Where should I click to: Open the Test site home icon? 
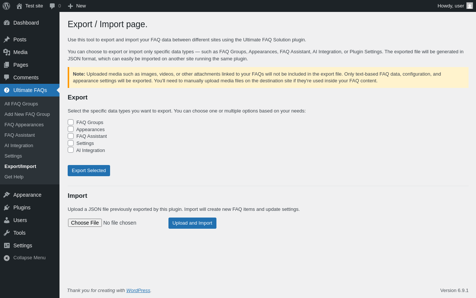click(19, 6)
